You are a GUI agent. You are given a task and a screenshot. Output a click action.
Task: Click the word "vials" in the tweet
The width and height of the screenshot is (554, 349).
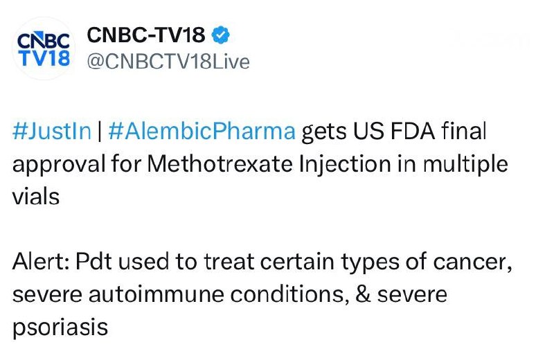tap(35, 196)
